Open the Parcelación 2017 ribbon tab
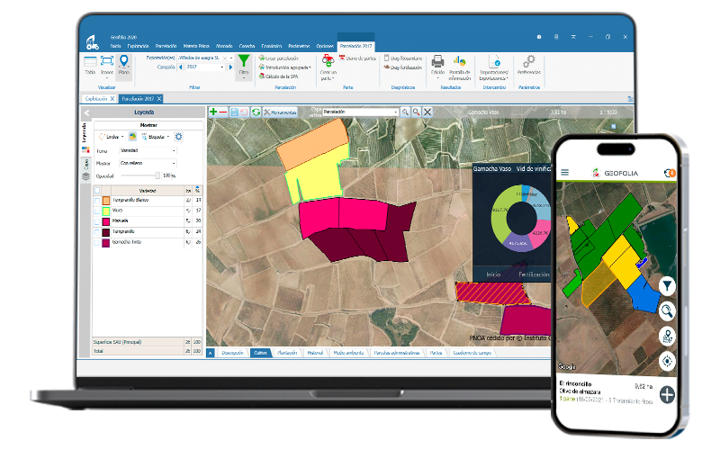The width and height of the screenshot is (720, 450). (x=355, y=47)
